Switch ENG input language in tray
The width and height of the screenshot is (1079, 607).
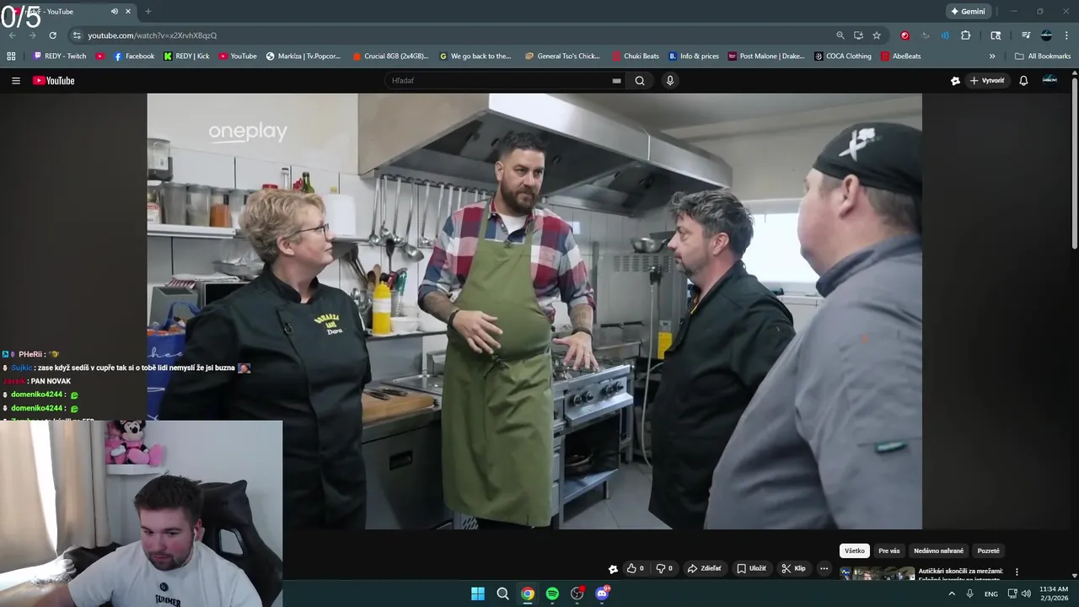991,594
